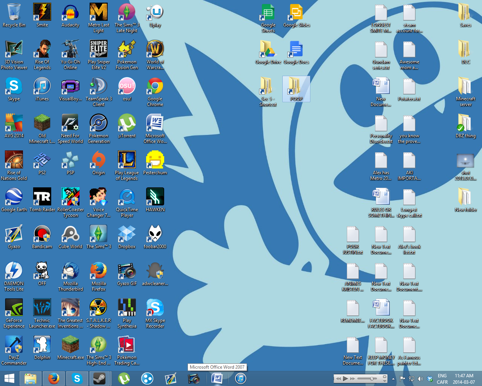Open Google Chrome desktop shortcut
This screenshot has width=482, height=386.
pos(155,92)
